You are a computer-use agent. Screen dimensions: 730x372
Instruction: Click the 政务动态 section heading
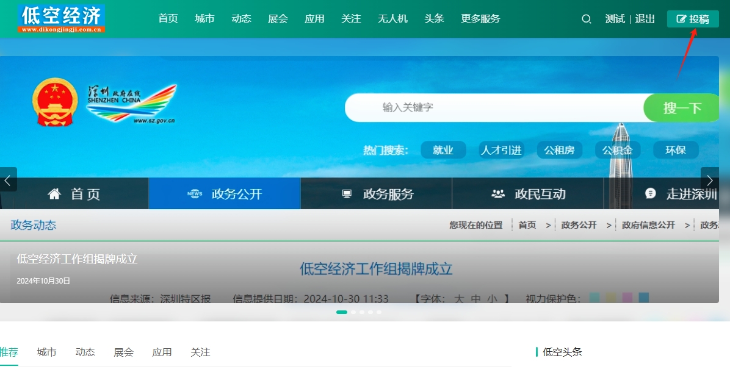[34, 225]
